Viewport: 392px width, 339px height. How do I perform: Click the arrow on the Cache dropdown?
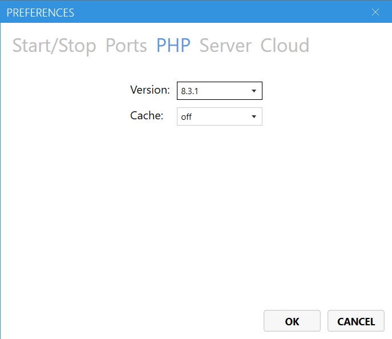tap(254, 117)
